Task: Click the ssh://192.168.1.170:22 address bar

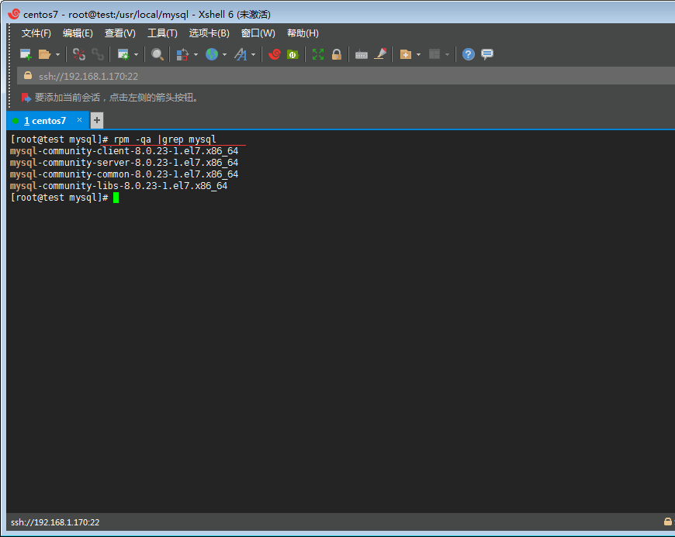Action: (88, 76)
